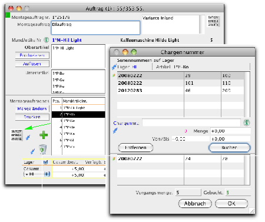Click the barcode icon below the Drucken button
The width and height of the screenshot is (265, 222).
16,135
